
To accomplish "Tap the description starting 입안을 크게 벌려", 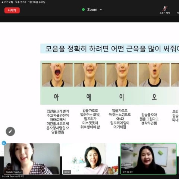I will (58, 122).
